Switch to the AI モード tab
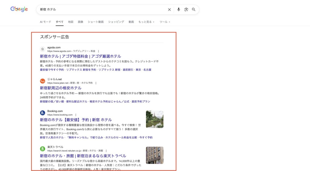Screen dimensions: 310x171 point(45,22)
